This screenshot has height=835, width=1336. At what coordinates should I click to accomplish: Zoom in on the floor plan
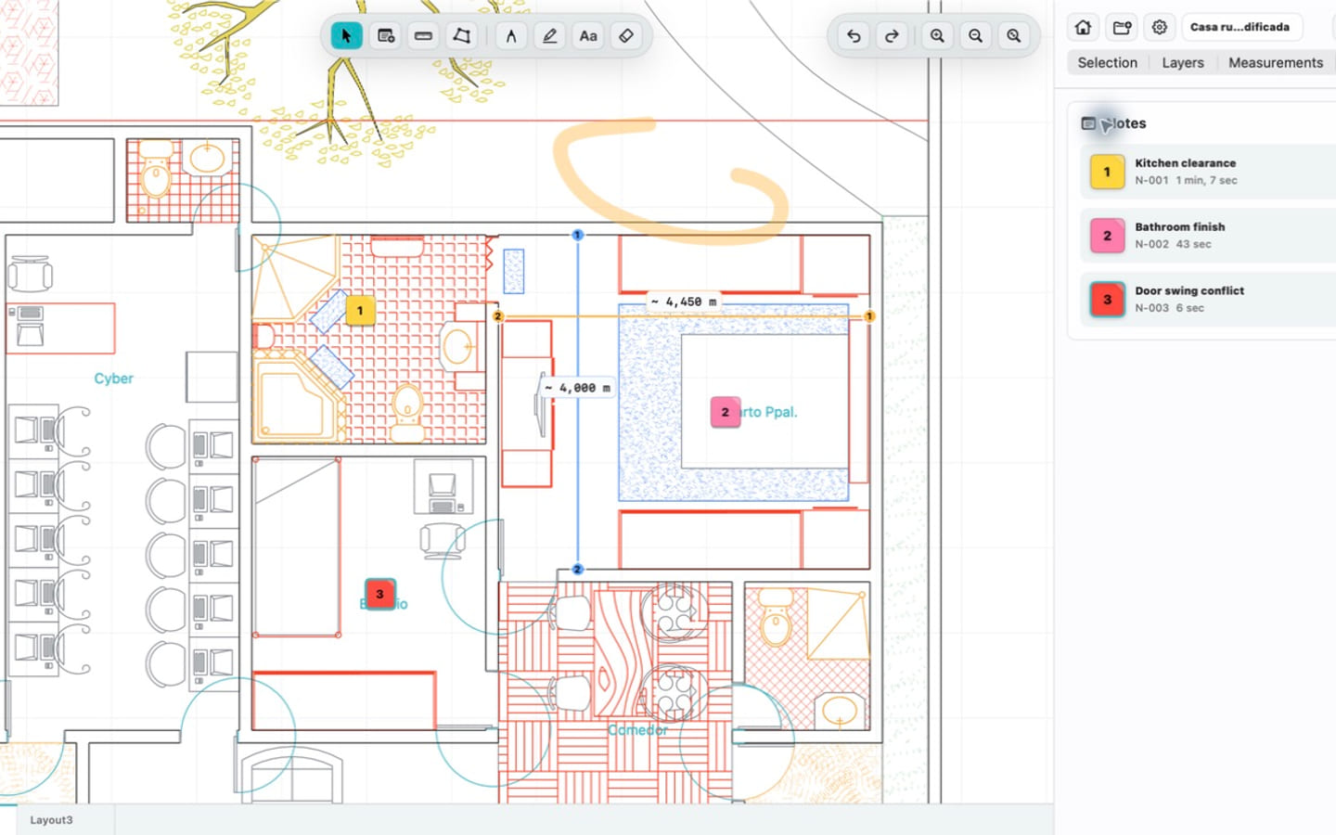pos(938,36)
